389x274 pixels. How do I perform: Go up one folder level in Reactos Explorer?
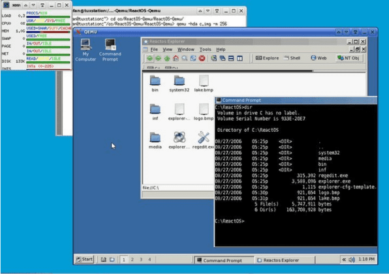[167, 58]
